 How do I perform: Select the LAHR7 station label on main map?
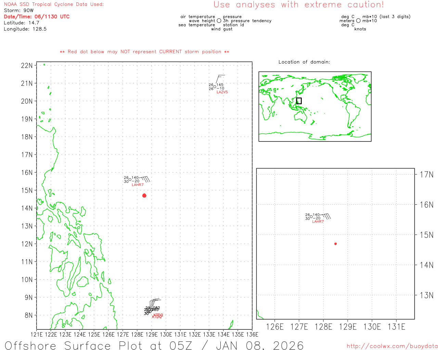138,185
